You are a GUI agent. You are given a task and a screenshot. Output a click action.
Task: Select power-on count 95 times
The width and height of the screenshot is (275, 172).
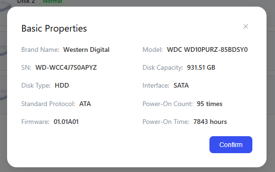tap(209, 104)
